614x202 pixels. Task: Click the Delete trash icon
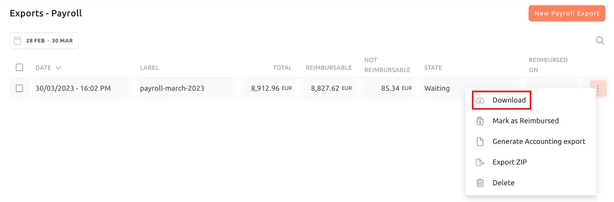[480, 183]
